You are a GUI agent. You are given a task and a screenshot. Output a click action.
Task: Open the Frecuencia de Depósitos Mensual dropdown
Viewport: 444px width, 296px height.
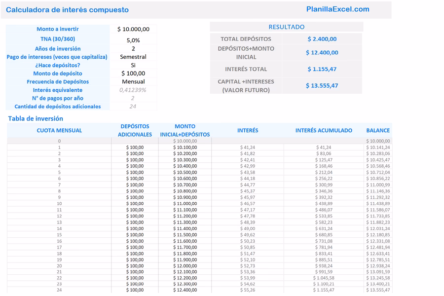pos(133,81)
